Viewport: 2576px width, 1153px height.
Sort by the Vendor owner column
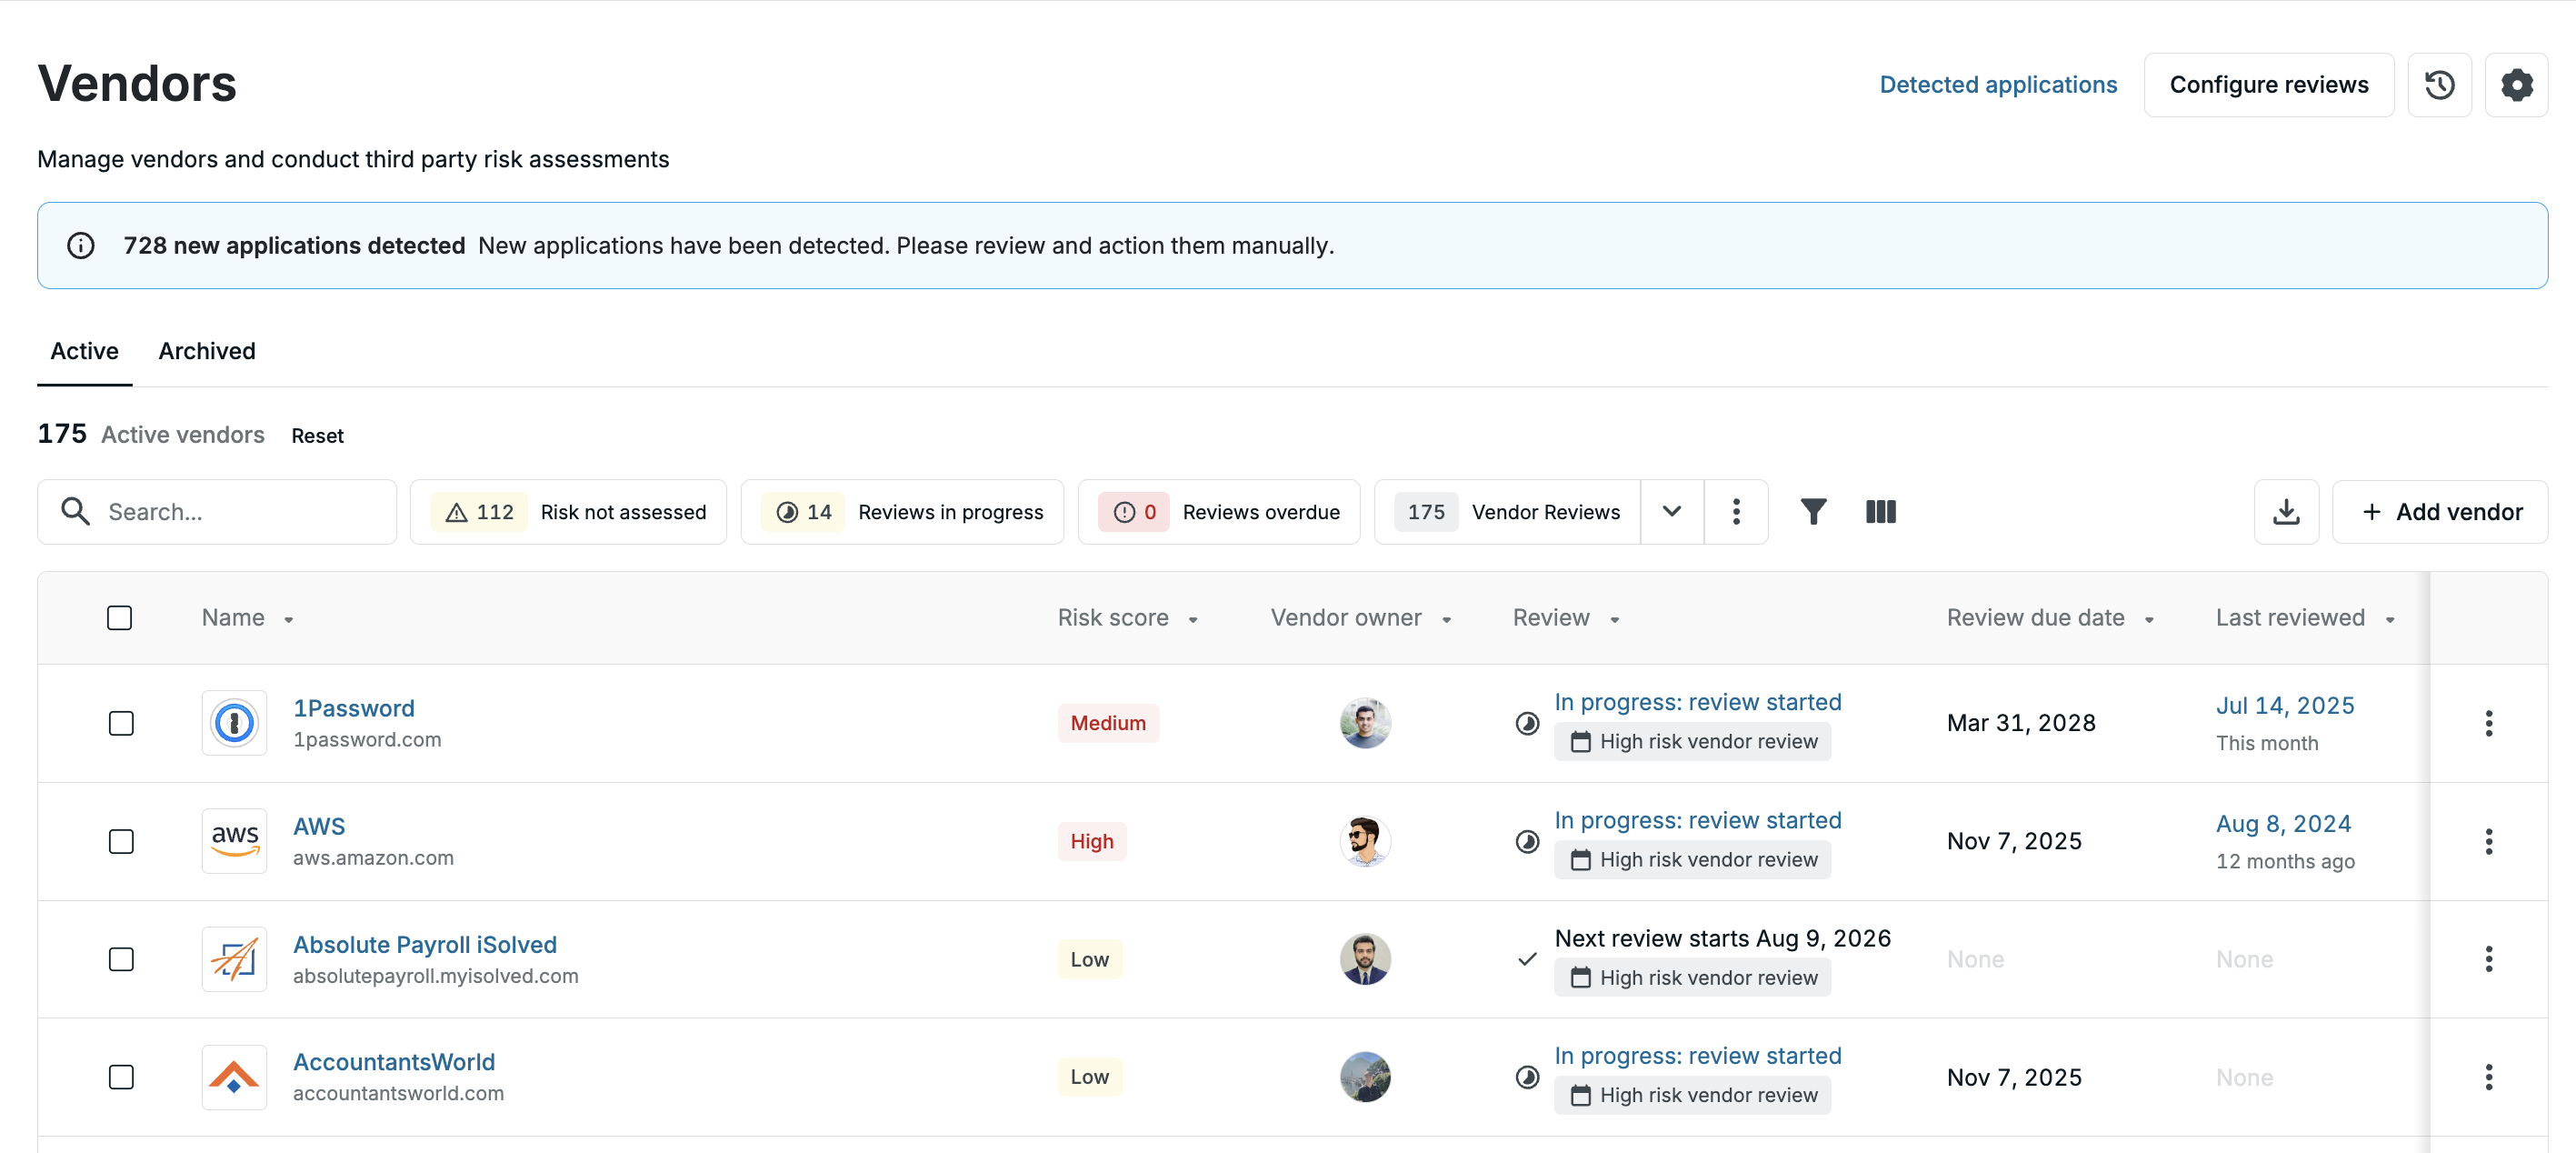pyautogui.click(x=1360, y=618)
